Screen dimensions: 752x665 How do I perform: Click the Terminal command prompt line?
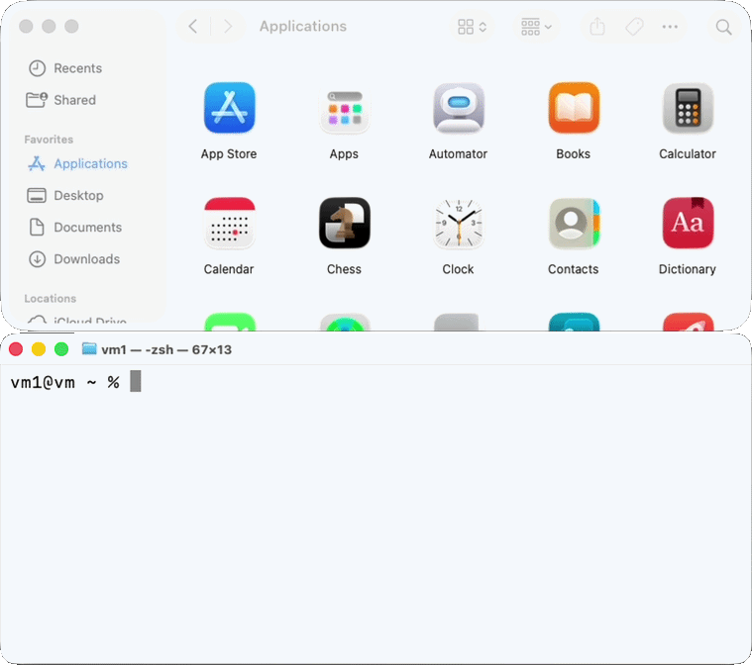[x=75, y=382]
